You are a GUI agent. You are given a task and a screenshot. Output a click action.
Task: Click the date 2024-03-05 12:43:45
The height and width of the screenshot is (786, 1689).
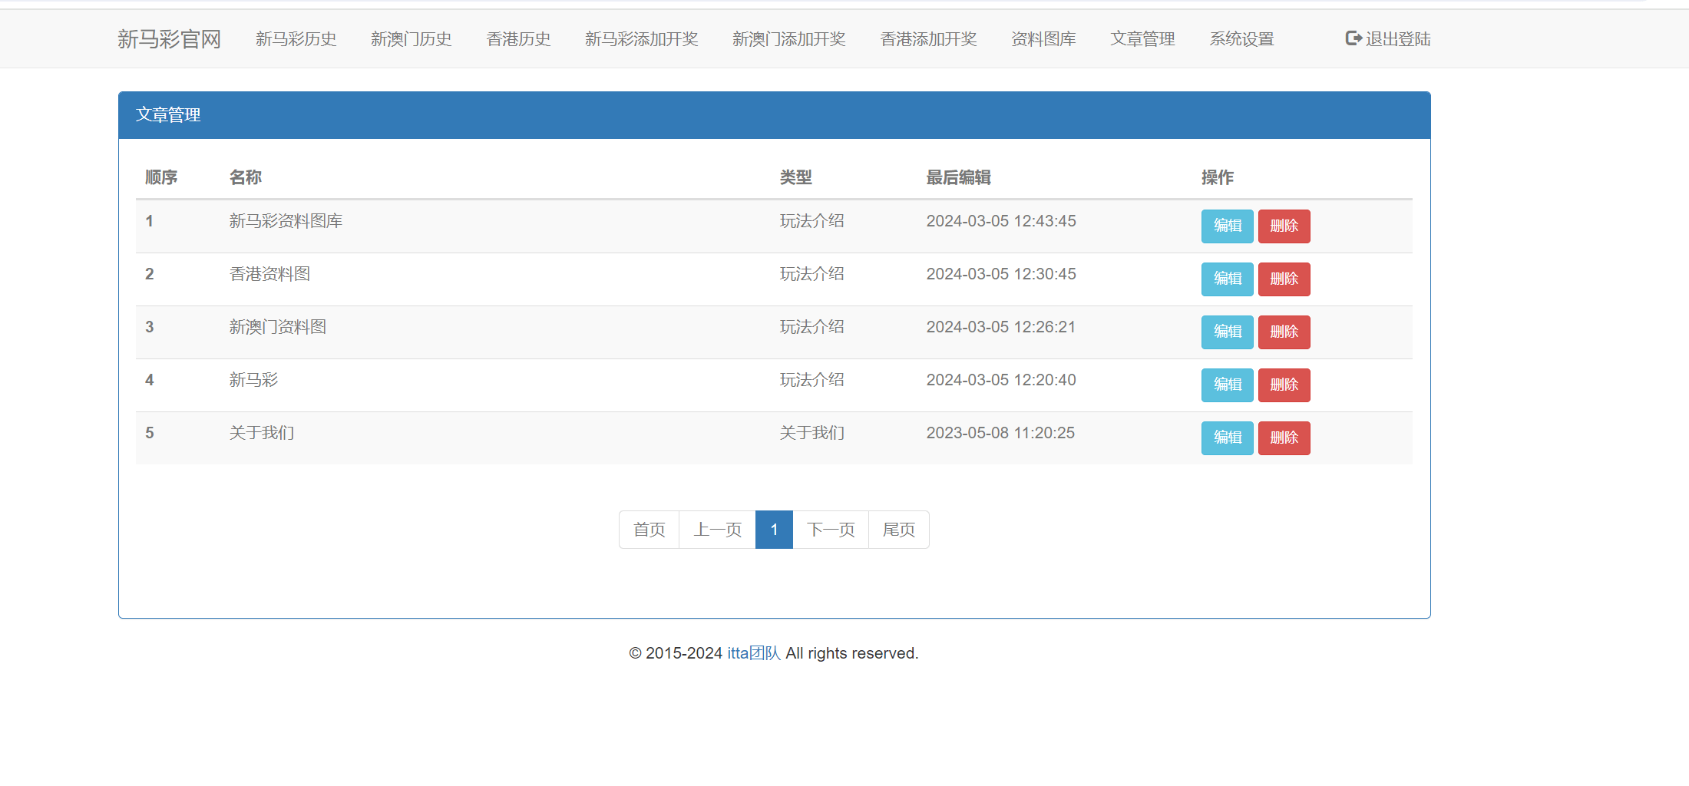[x=1001, y=221]
